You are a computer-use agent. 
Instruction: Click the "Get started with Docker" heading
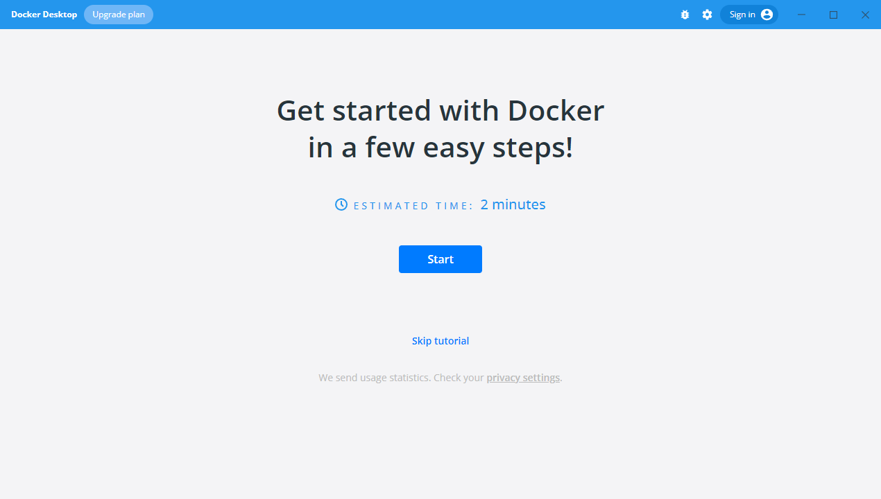point(440,110)
